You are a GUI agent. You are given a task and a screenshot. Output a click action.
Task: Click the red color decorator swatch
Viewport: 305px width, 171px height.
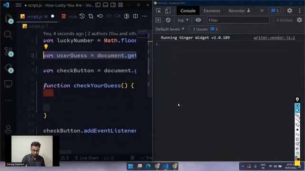coord(48,93)
